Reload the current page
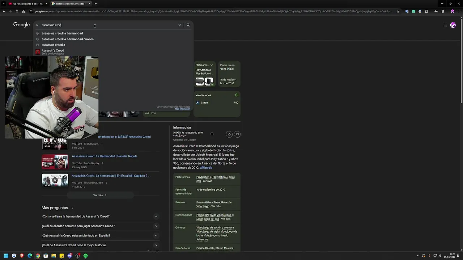This screenshot has height=260, width=463. click(17, 11)
